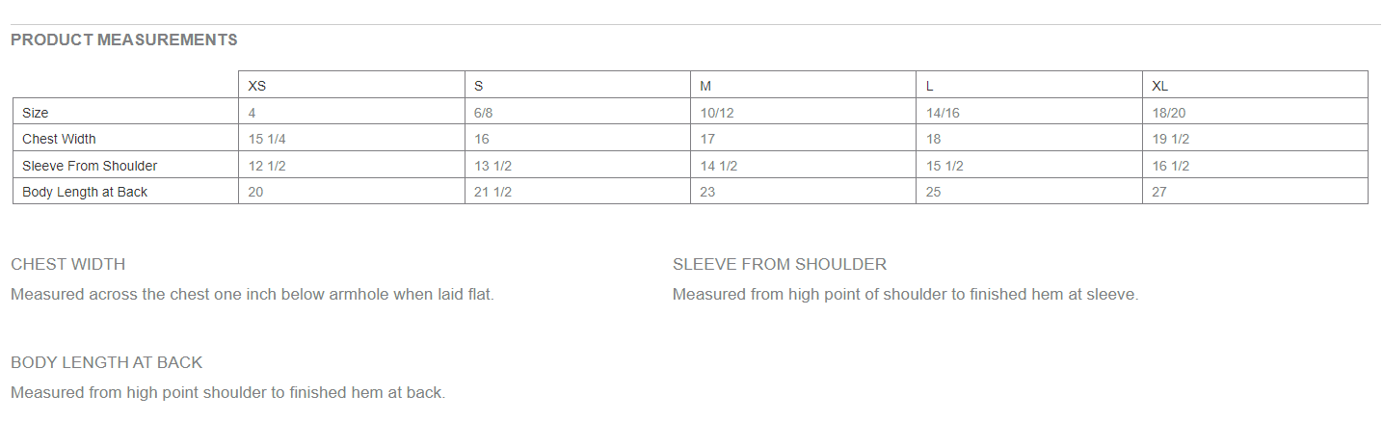Click the 14/16 size cell

point(943,113)
